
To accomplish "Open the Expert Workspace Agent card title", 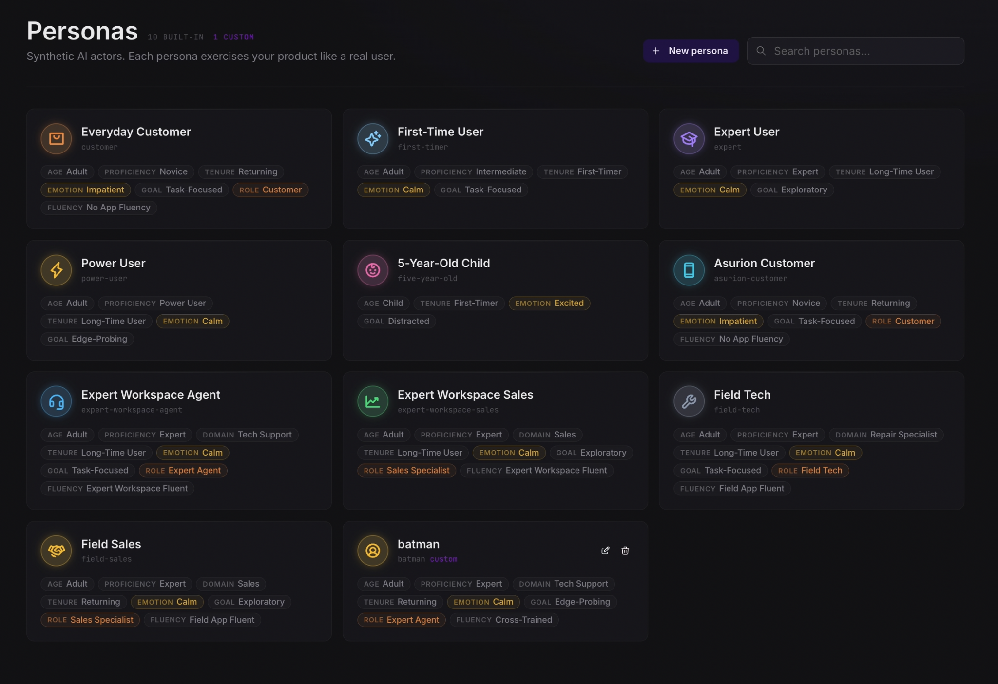I will (x=151, y=395).
